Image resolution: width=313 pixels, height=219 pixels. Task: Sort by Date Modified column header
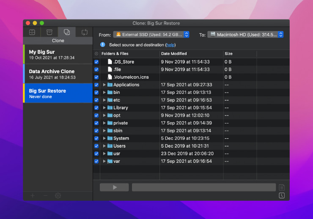(x=191, y=54)
